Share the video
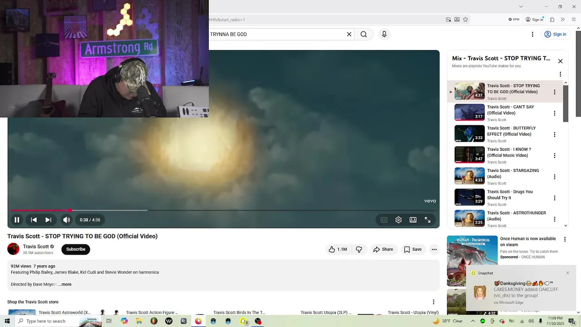Viewport: 581px width, 327px height. 383,249
